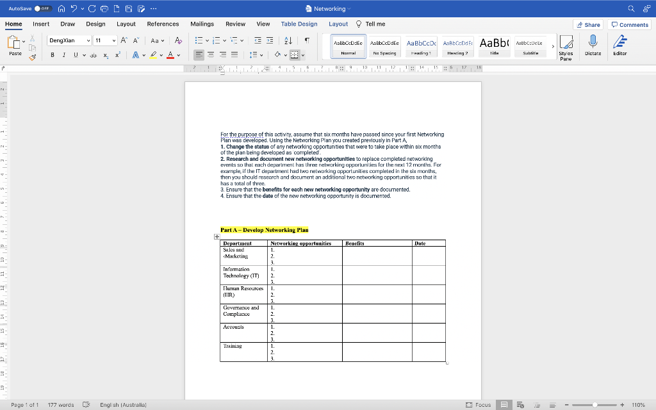Screen dimensions: 656x410
Task: Decrease font size icon
Action: [136, 40]
